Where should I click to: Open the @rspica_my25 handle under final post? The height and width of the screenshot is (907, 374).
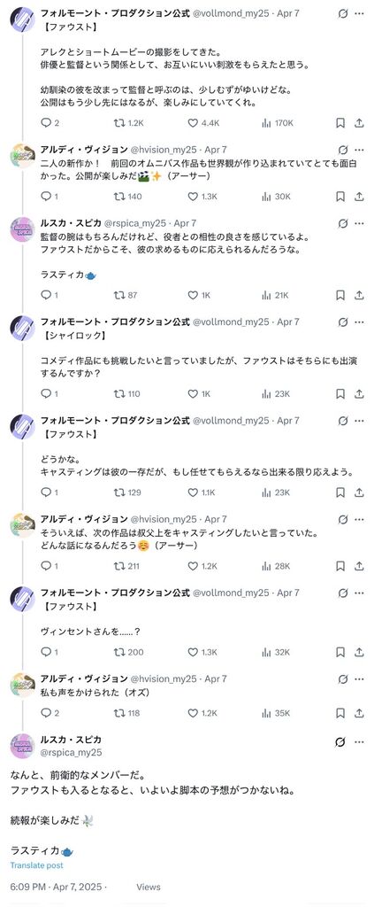pyautogui.click(x=71, y=752)
